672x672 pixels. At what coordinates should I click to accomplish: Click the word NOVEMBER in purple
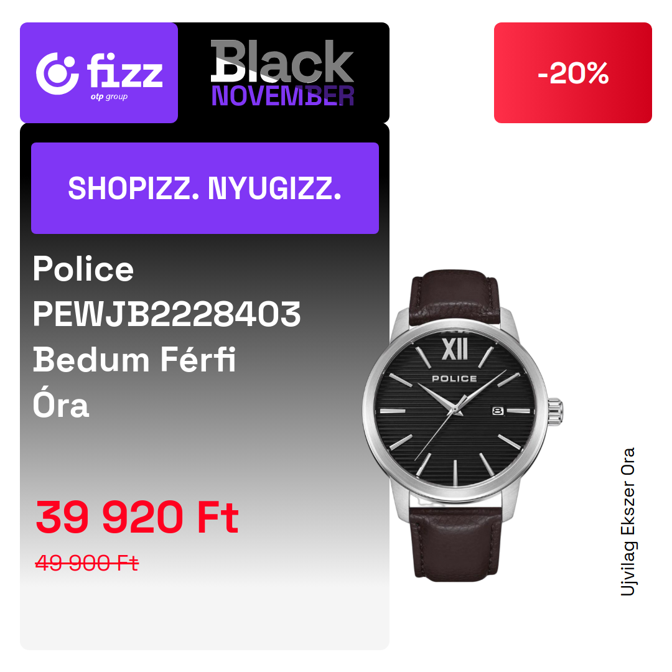coord(283,96)
